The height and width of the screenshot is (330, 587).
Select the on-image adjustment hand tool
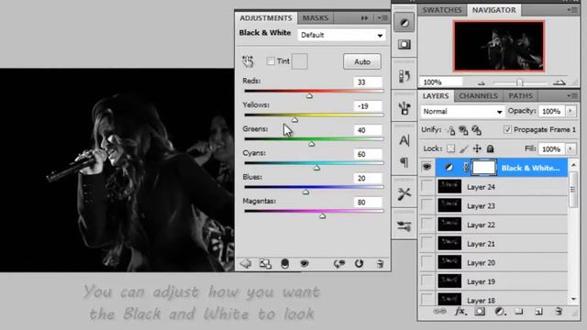(x=248, y=61)
